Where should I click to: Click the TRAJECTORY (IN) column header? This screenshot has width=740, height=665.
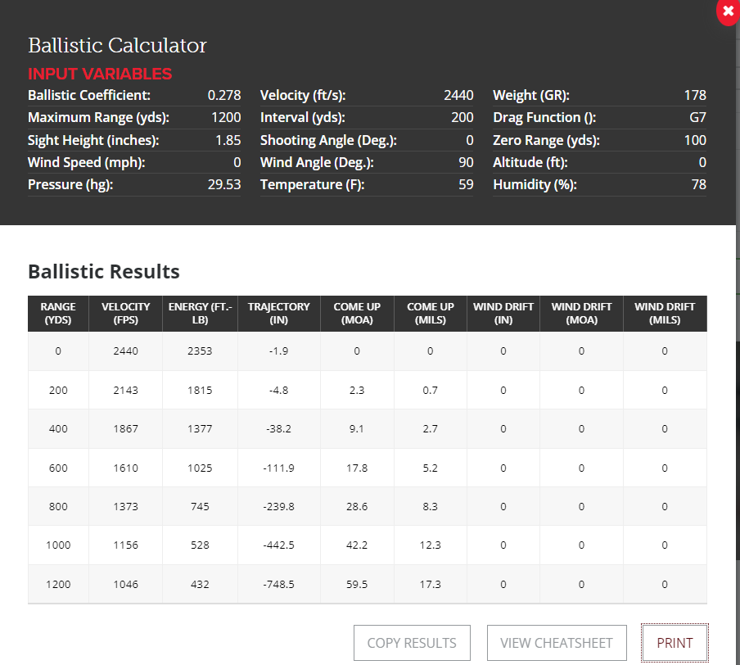click(x=279, y=314)
